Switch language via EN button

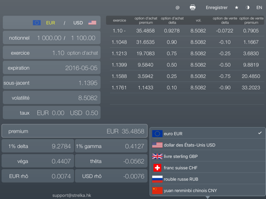click(259, 8)
